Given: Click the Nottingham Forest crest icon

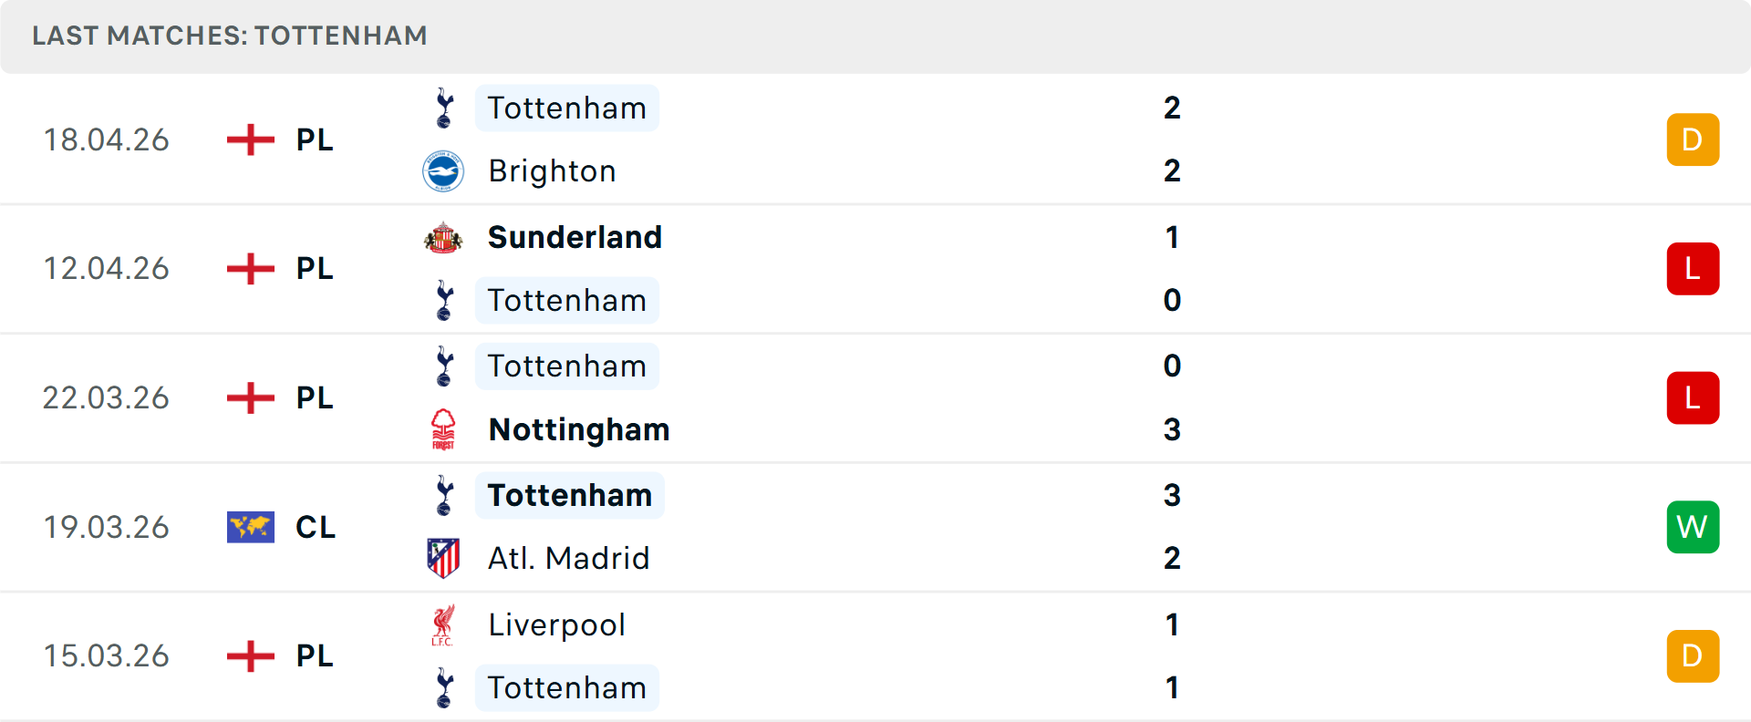Looking at the screenshot, I should coord(443,429).
